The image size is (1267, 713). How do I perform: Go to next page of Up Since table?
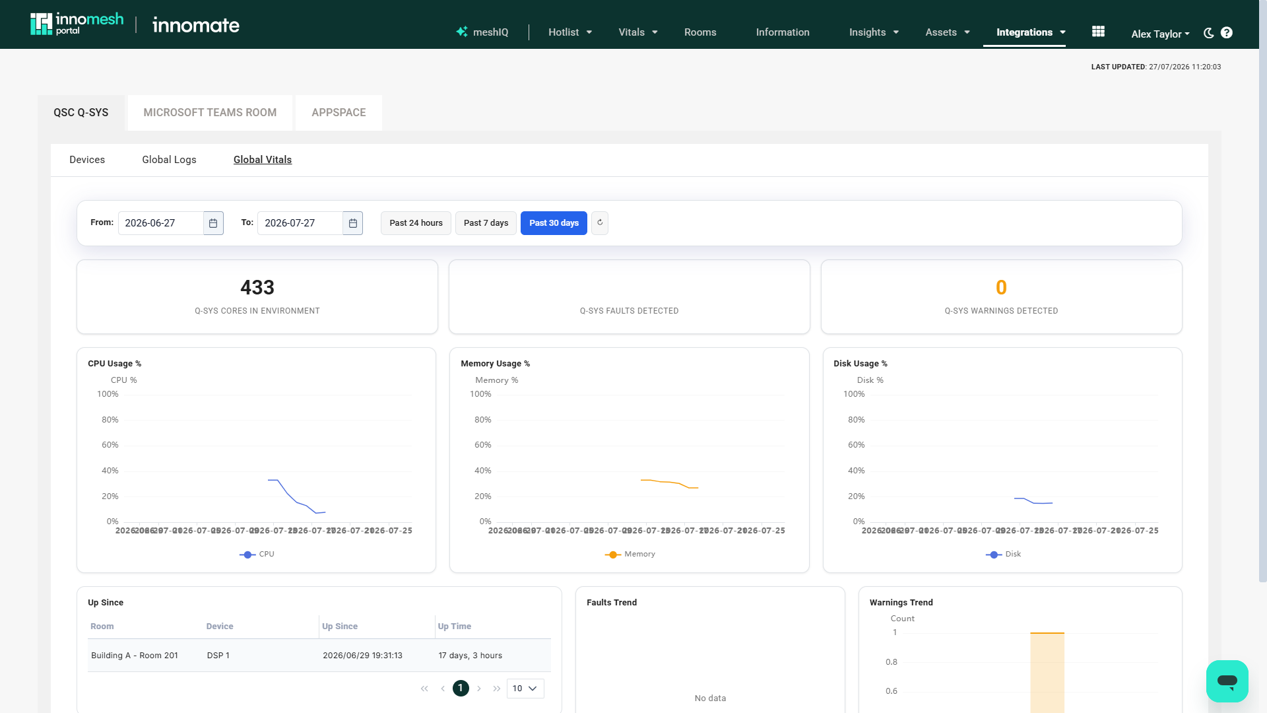[479, 689]
